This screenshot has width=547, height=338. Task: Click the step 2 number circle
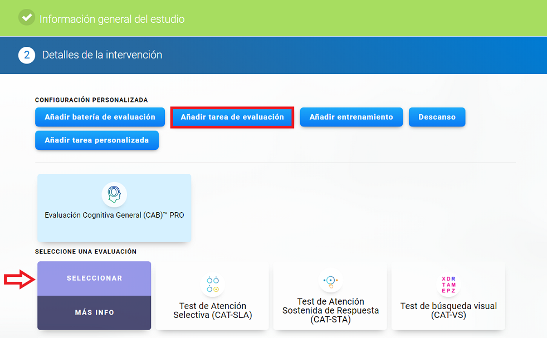pos(26,55)
